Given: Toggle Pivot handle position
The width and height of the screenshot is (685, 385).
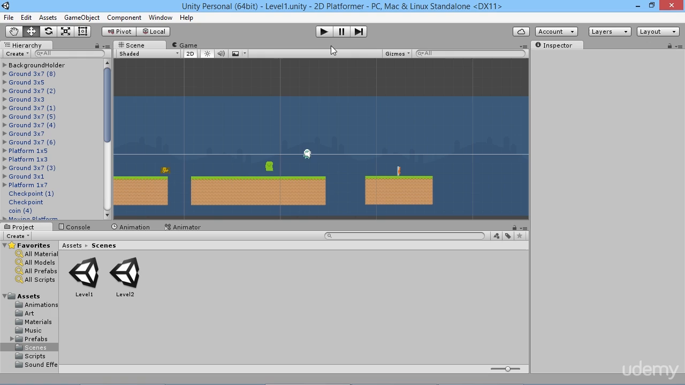Looking at the screenshot, I should (119, 32).
